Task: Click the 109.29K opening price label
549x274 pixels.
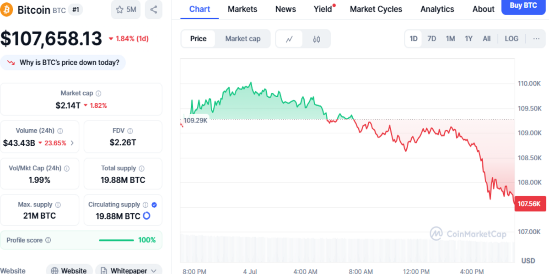Action: coord(195,121)
